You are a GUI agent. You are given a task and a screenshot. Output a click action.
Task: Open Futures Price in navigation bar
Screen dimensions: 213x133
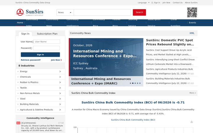click(116, 23)
